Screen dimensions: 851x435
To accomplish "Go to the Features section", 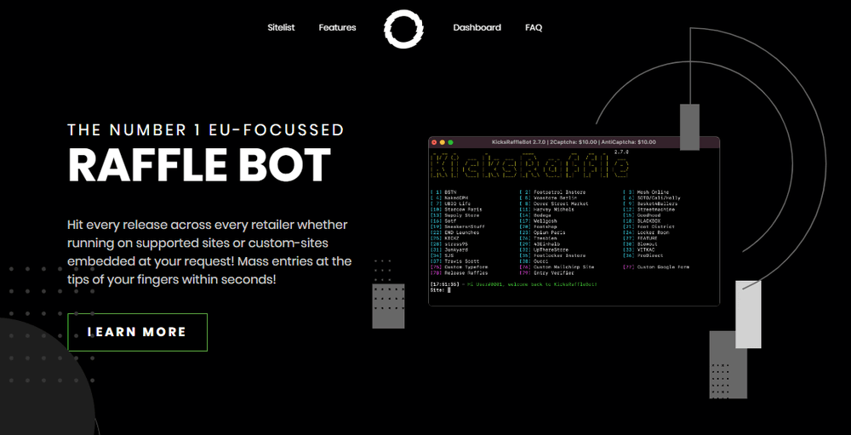I will [337, 28].
